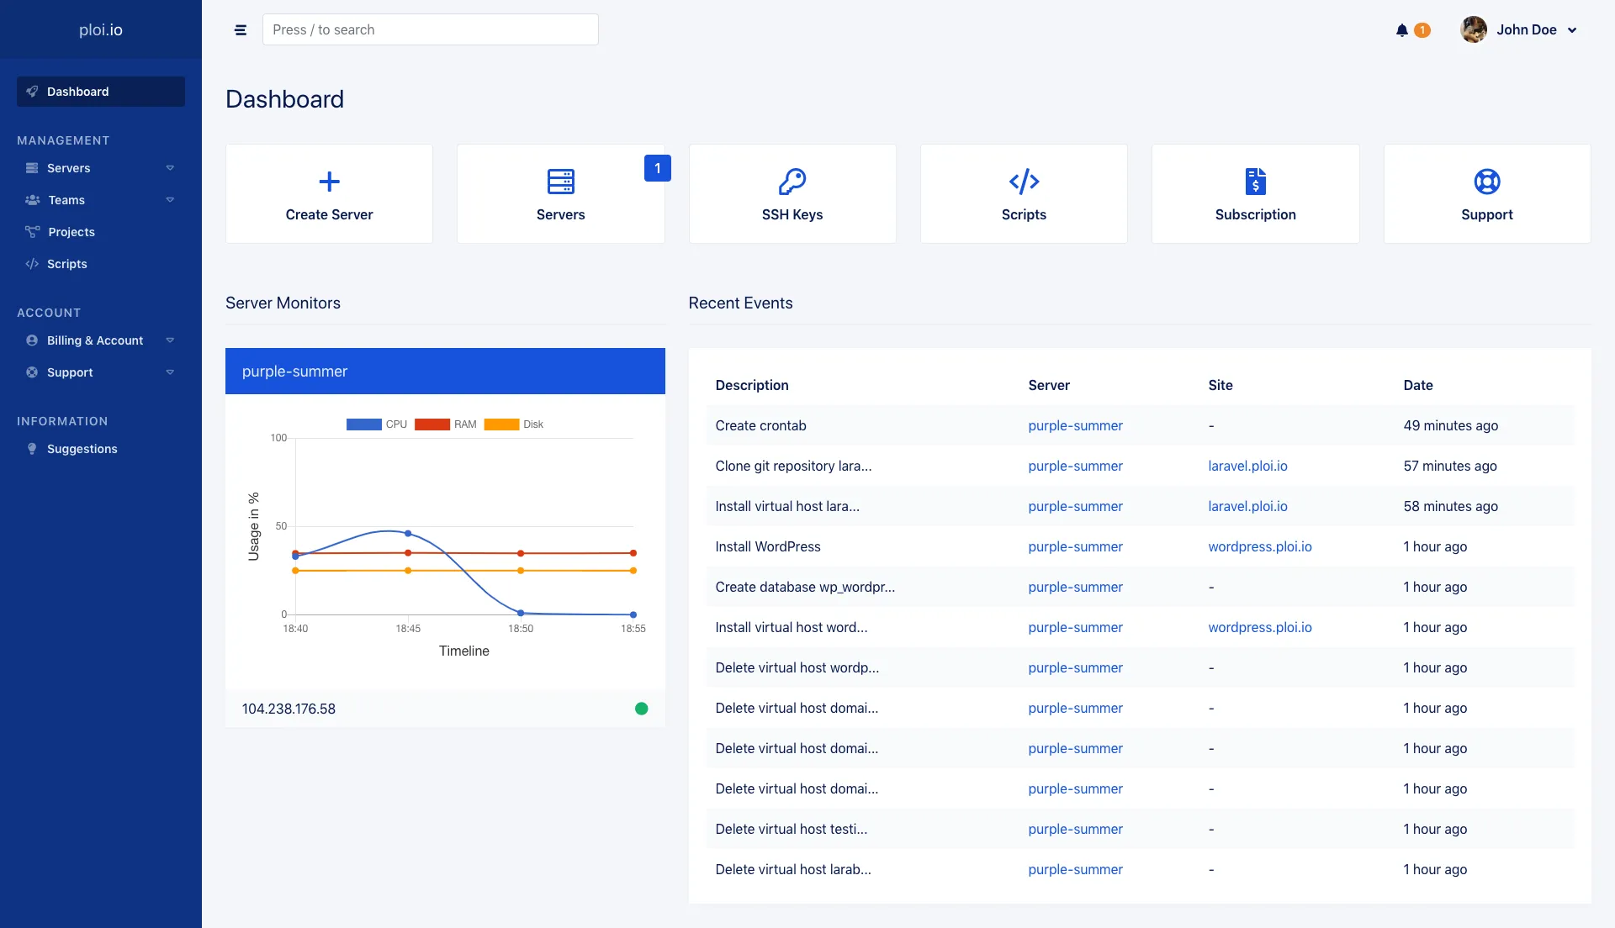Hide the CPU series via its legend entry
Screen dimensions: 1615x928
[x=377, y=424]
